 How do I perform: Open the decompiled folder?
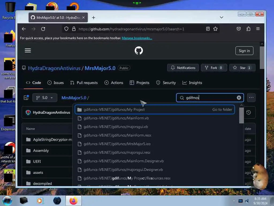[43, 183]
